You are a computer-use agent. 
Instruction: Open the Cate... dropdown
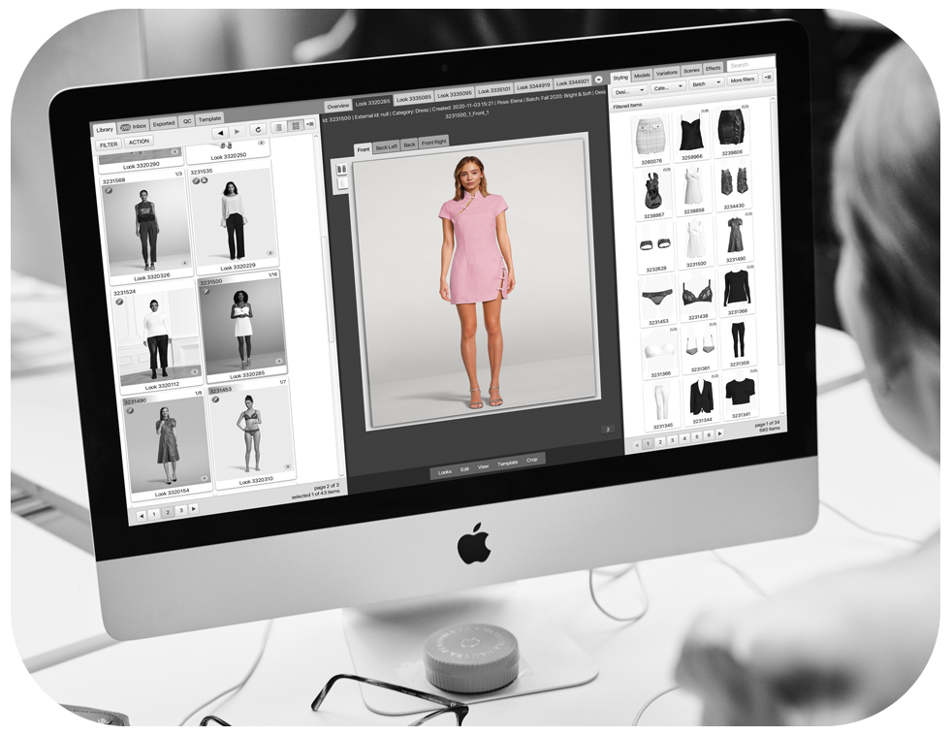(x=669, y=85)
